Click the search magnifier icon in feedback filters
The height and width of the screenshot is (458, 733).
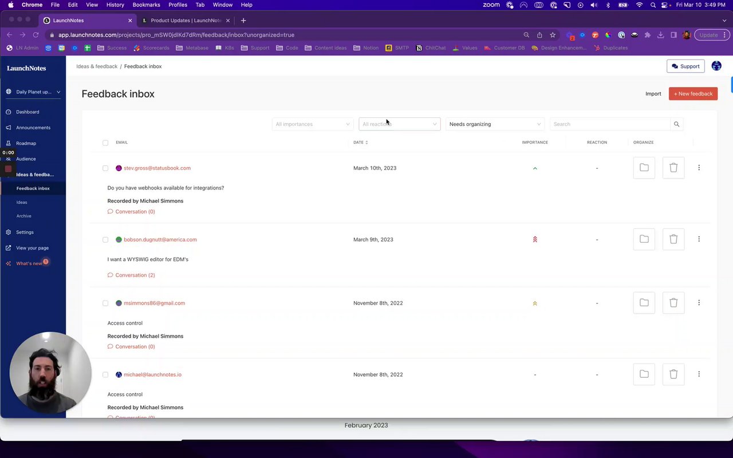click(x=676, y=124)
